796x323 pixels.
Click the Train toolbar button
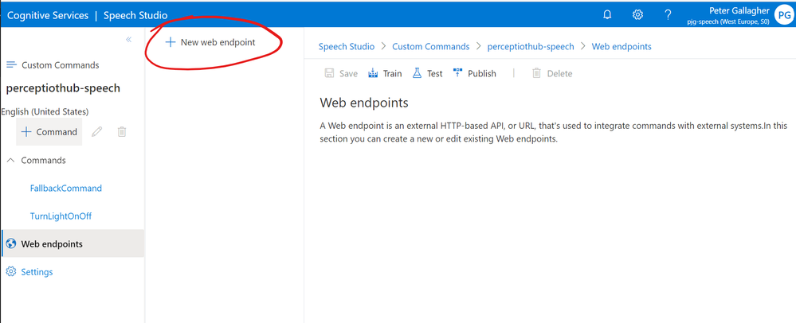385,73
